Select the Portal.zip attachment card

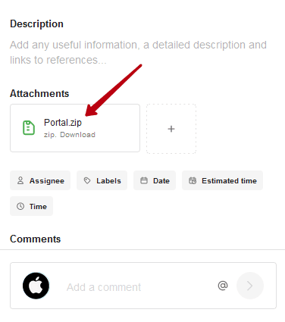pyautogui.click(x=75, y=128)
